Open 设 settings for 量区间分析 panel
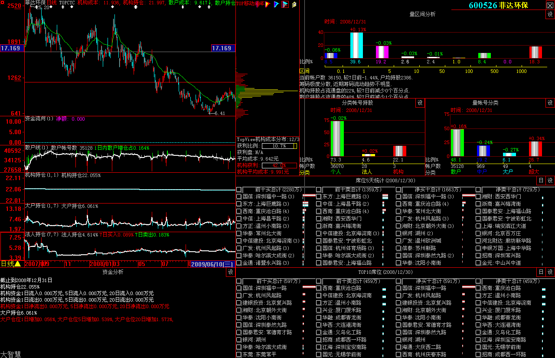The width and height of the screenshot is (555, 358). (x=550, y=14)
